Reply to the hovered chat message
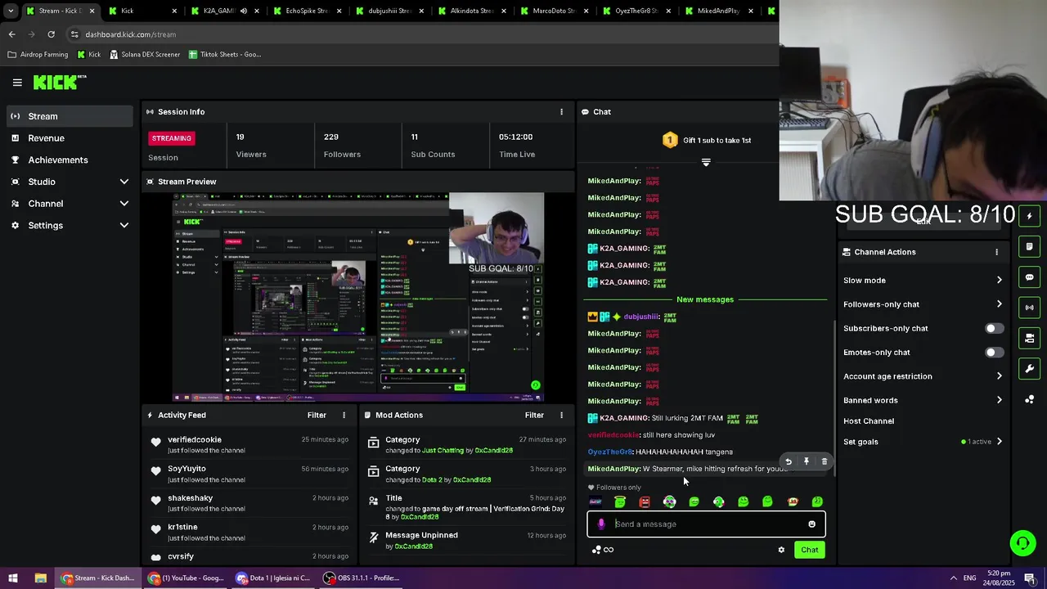 pos(789,461)
